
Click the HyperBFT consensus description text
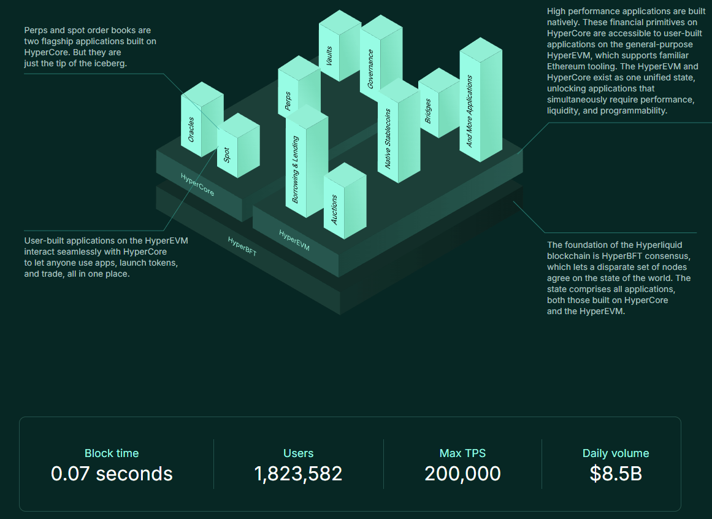tap(618, 278)
